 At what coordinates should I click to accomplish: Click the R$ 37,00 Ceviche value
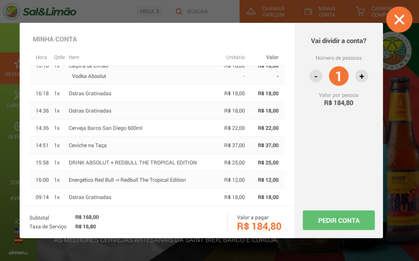pos(268,146)
